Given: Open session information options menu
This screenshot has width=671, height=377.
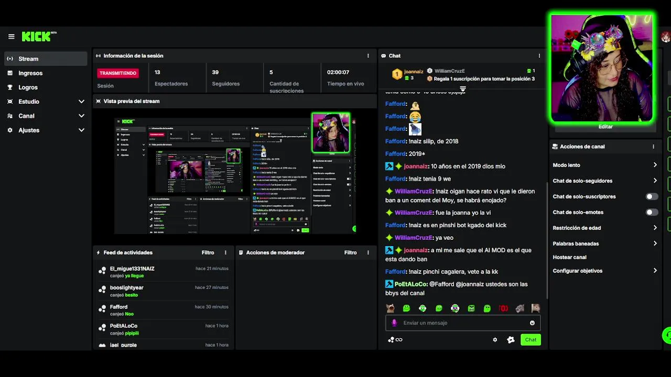Looking at the screenshot, I should (x=368, y=56).
